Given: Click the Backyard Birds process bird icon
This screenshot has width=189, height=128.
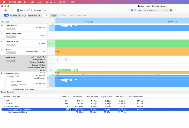Looking at the screenshot, I should coord(2,73).
